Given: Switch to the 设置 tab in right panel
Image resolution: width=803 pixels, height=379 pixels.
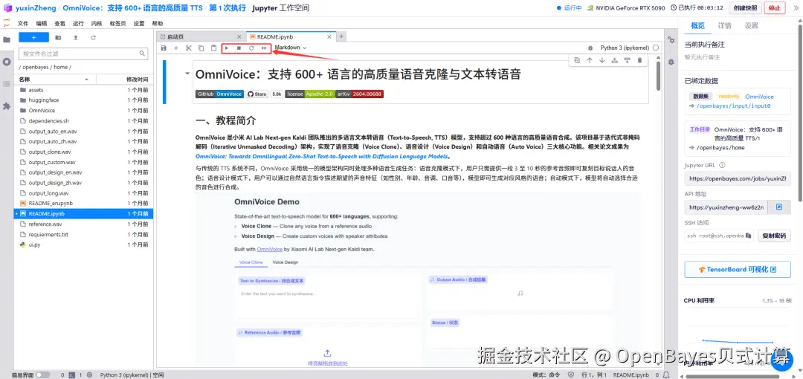Looking at the screenshot, I should [751, 25].
